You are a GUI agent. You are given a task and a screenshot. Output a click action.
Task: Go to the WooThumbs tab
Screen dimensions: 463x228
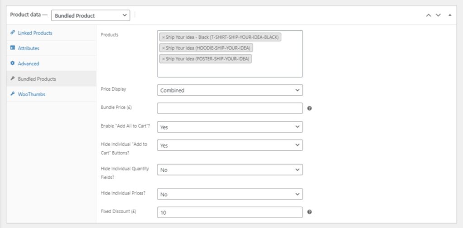coord(51,94)
